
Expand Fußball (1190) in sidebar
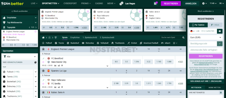point(36,72)
